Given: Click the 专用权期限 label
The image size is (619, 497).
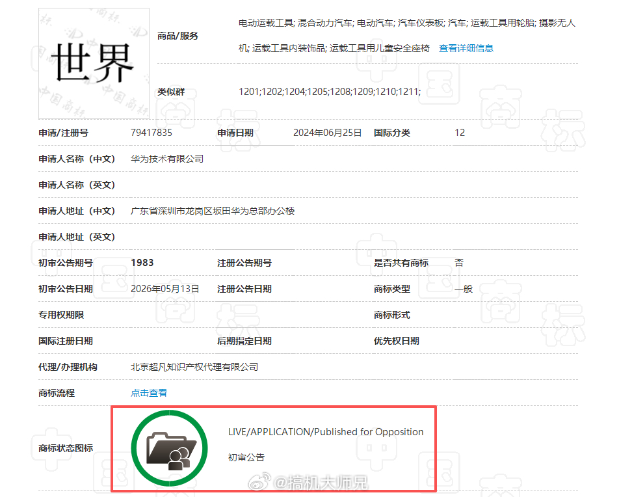Looking at the screenshot, I should pyautogui.click(x=61, y=315).
